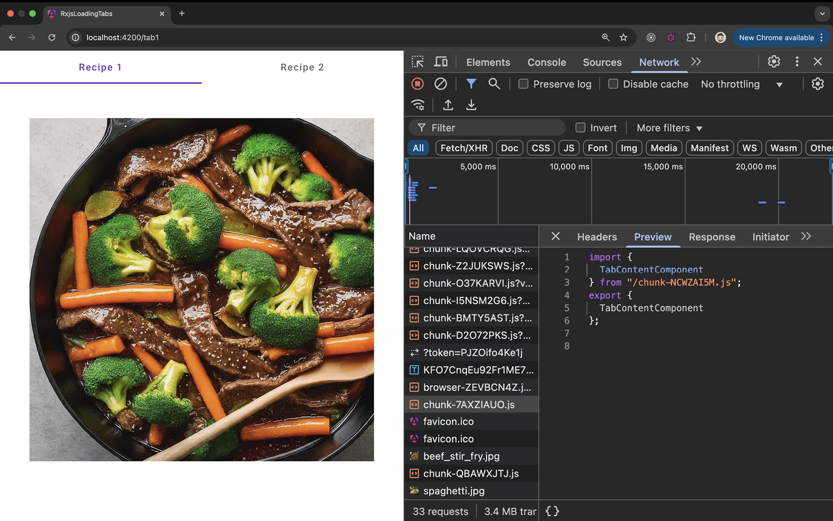Filter requests by Fetch/XHR
Screen dimensions: 833x521
[464, 148]
